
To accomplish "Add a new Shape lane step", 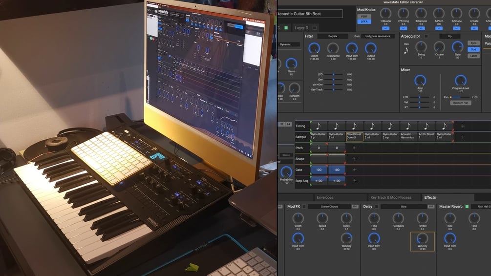I will click(355, 159).
